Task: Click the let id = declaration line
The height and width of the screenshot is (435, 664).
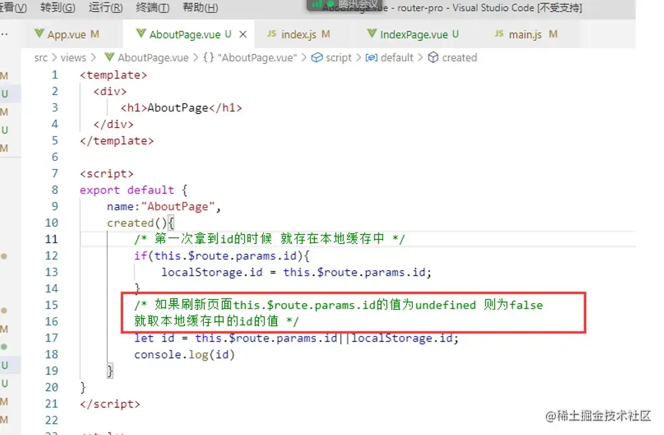Action: point(297,337)
